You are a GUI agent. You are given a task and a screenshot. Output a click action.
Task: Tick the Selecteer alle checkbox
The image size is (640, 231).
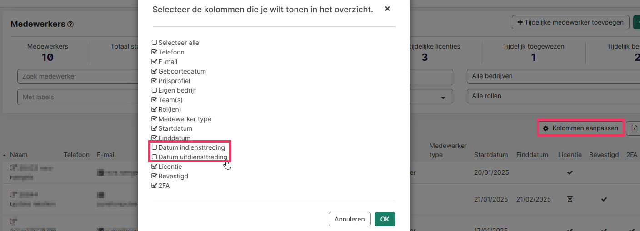pyautogui.click(x=155, y=43)
